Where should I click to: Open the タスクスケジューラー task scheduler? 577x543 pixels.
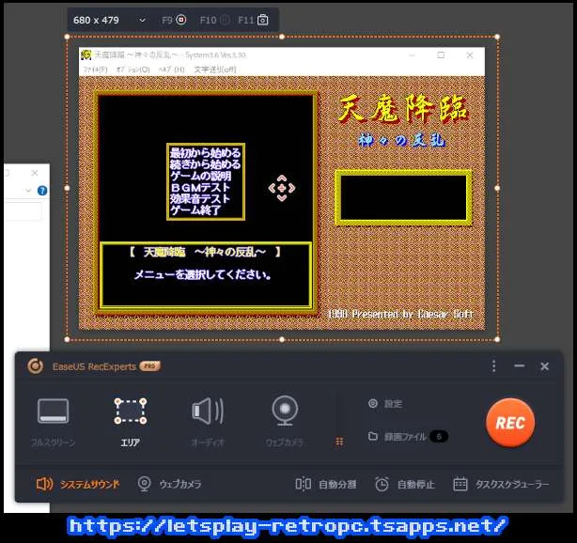tap(501, 484)
